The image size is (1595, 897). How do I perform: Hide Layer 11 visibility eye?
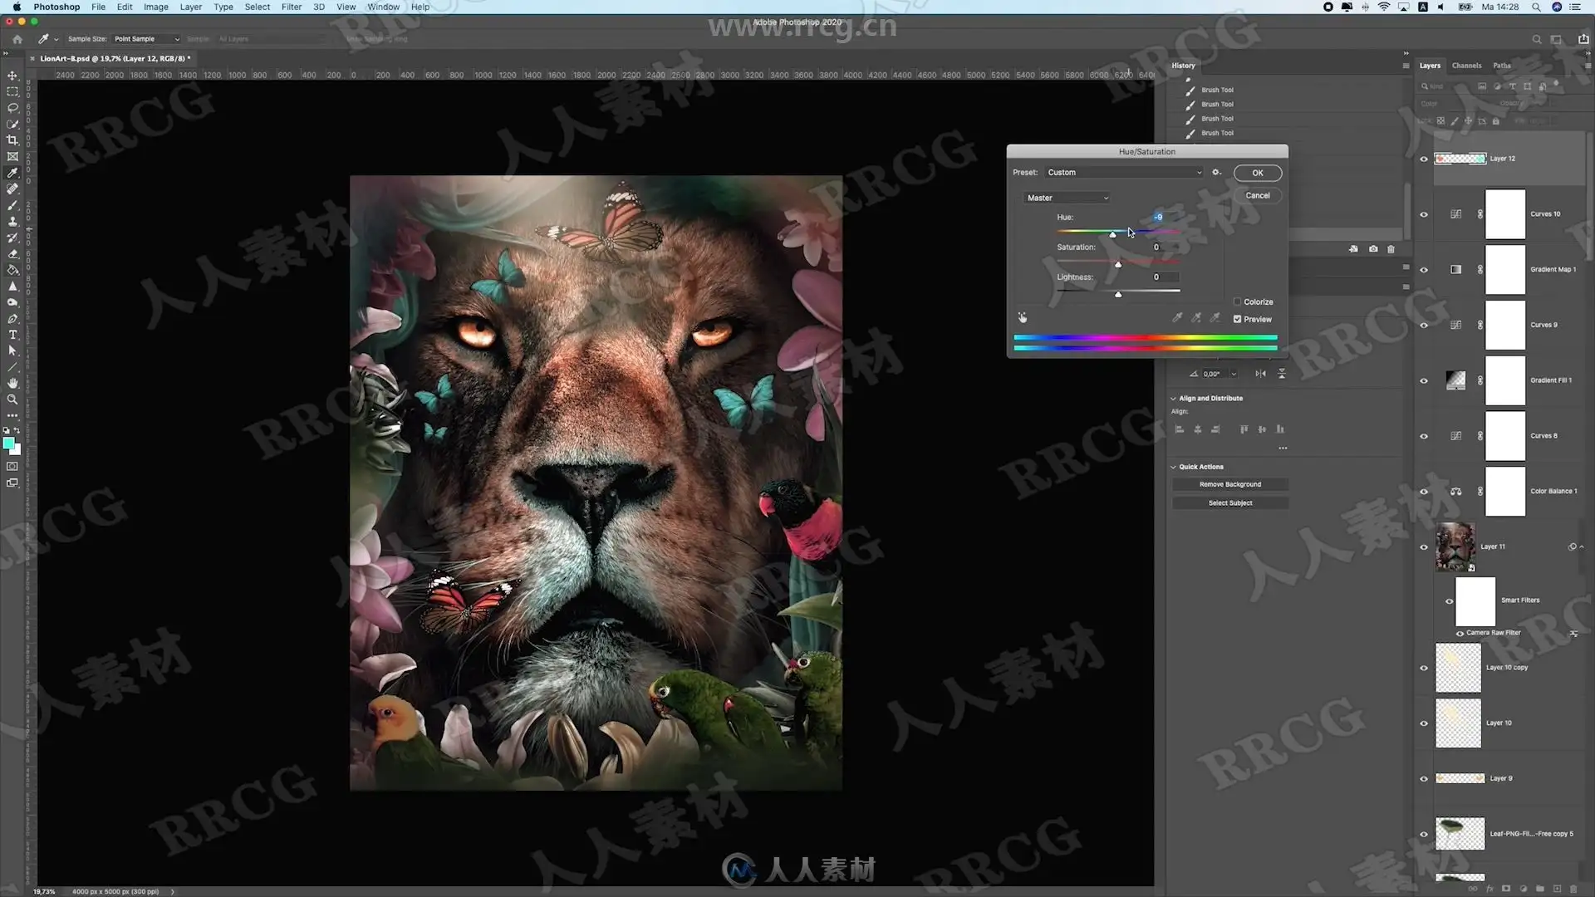coord(1424,547)
